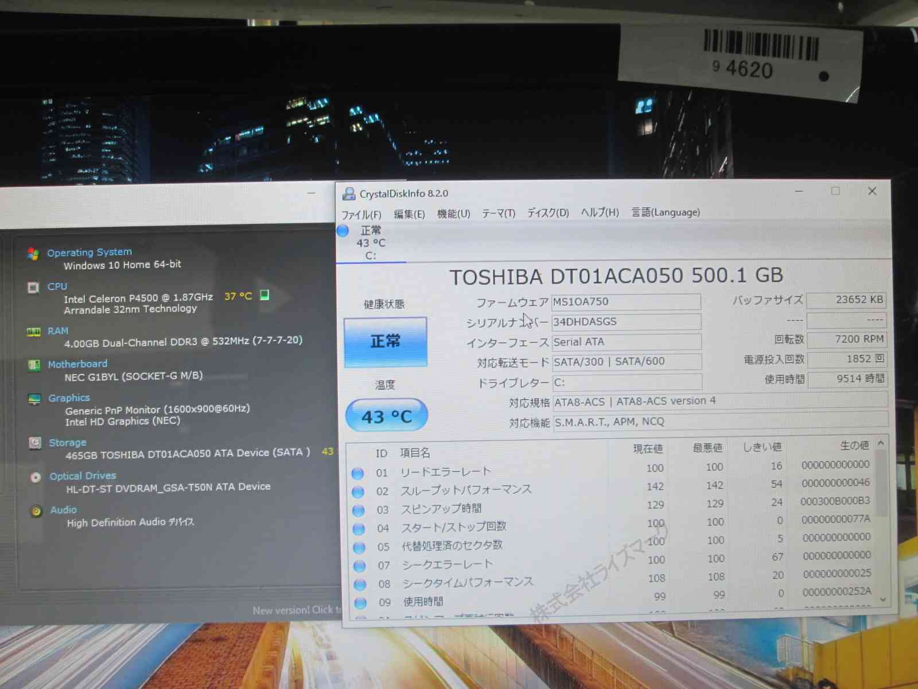Click the Storage drive icon
The width and height of the screenshot is (918, 689).
coord(35,443)
